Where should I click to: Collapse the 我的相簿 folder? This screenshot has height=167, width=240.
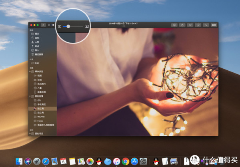30,96
